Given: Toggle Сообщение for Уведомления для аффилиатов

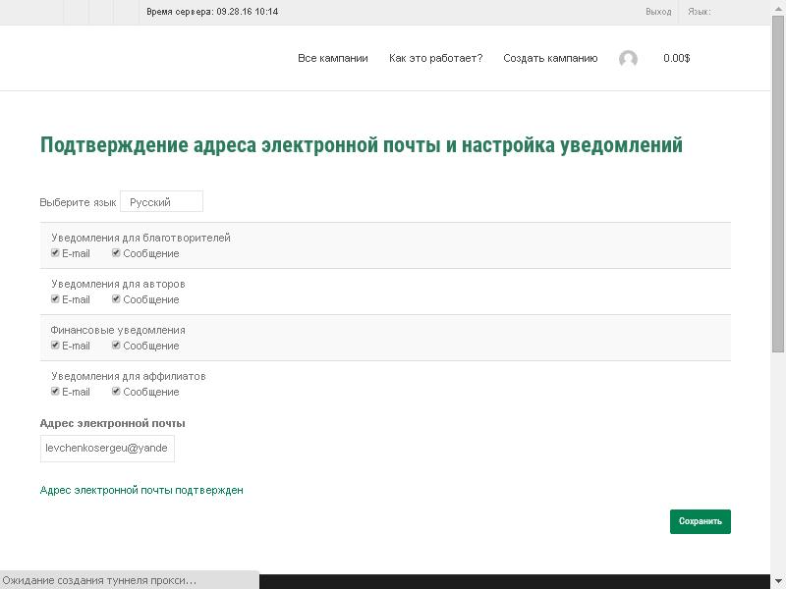Looking at the screenshot, I should click(116, 391).
